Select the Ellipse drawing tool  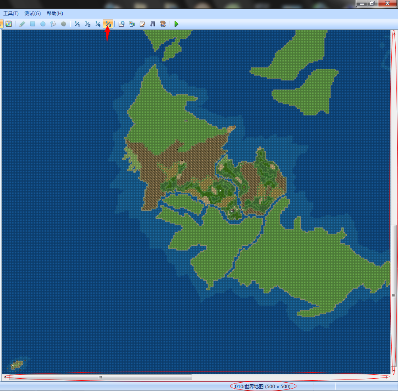click(43, 24)
